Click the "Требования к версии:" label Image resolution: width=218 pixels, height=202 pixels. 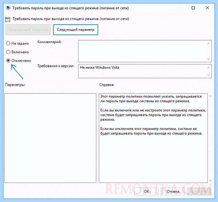(x=56, y=66)
